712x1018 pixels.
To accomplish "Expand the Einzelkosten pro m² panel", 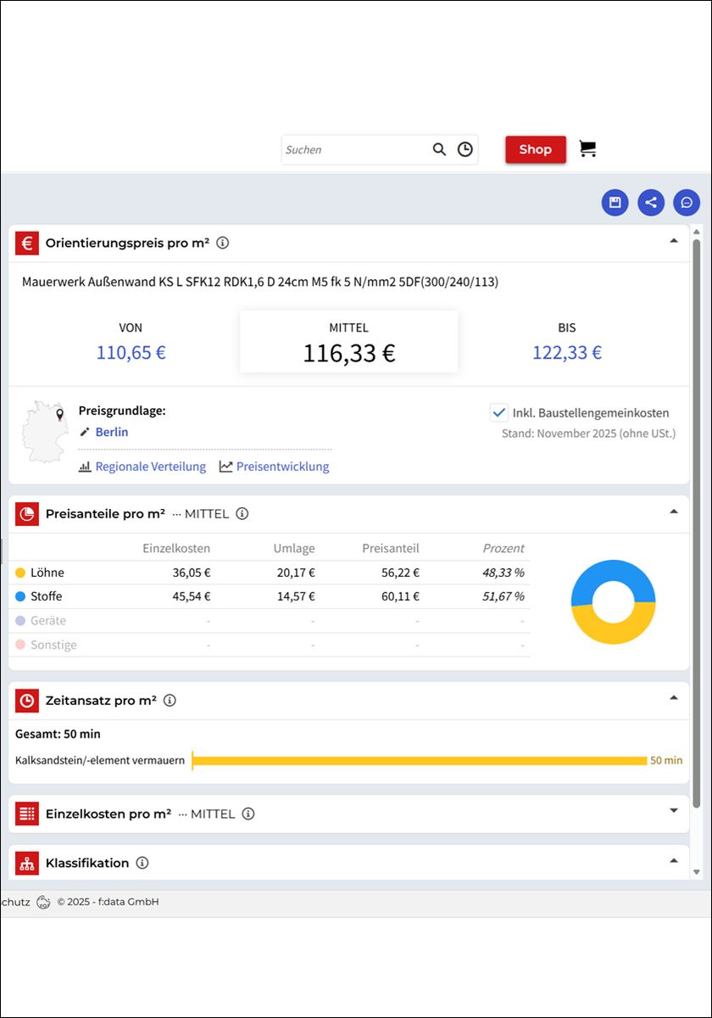I will pyautogui.click(x=674, y=811).
